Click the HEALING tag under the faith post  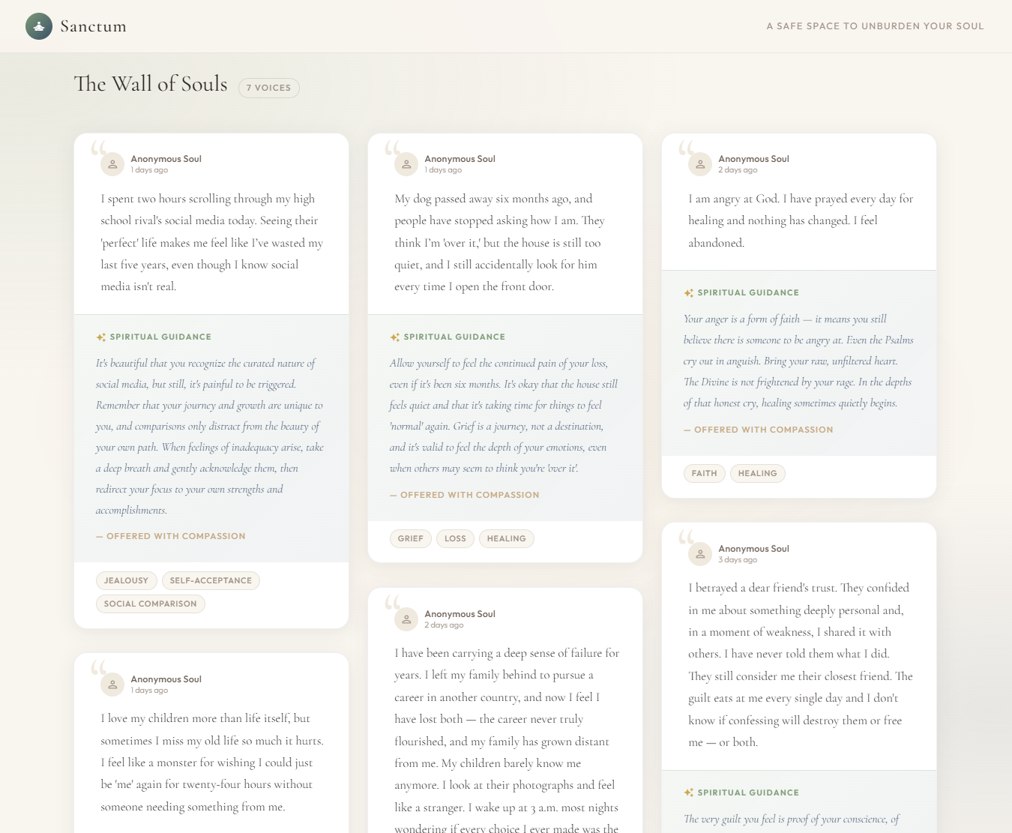click(x=757, y=473)
